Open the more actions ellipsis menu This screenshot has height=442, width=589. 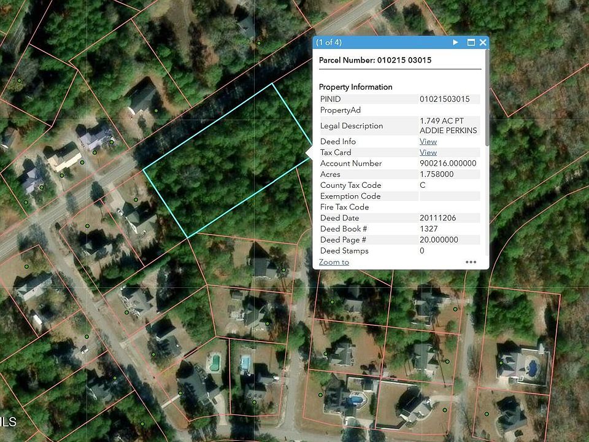point(471,262)
